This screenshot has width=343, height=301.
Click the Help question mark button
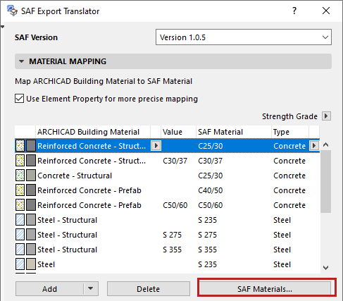click(294, 11)
